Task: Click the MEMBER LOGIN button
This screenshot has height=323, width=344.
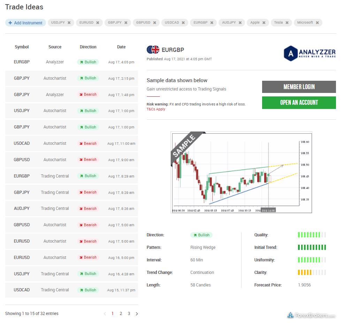Action: click(x=299, y=87)
